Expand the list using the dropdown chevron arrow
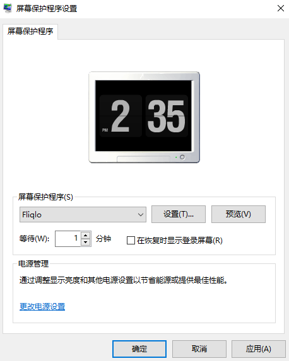The height and width of the screenshot is (361, 289). point(141,215)
